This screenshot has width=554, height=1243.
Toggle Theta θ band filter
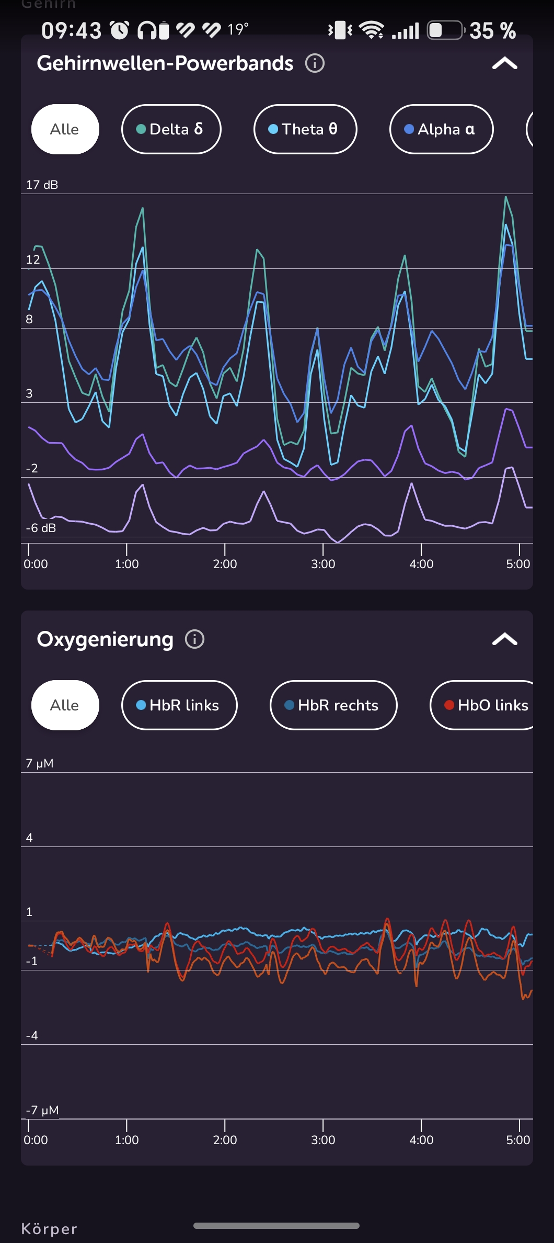pos(305,129)
